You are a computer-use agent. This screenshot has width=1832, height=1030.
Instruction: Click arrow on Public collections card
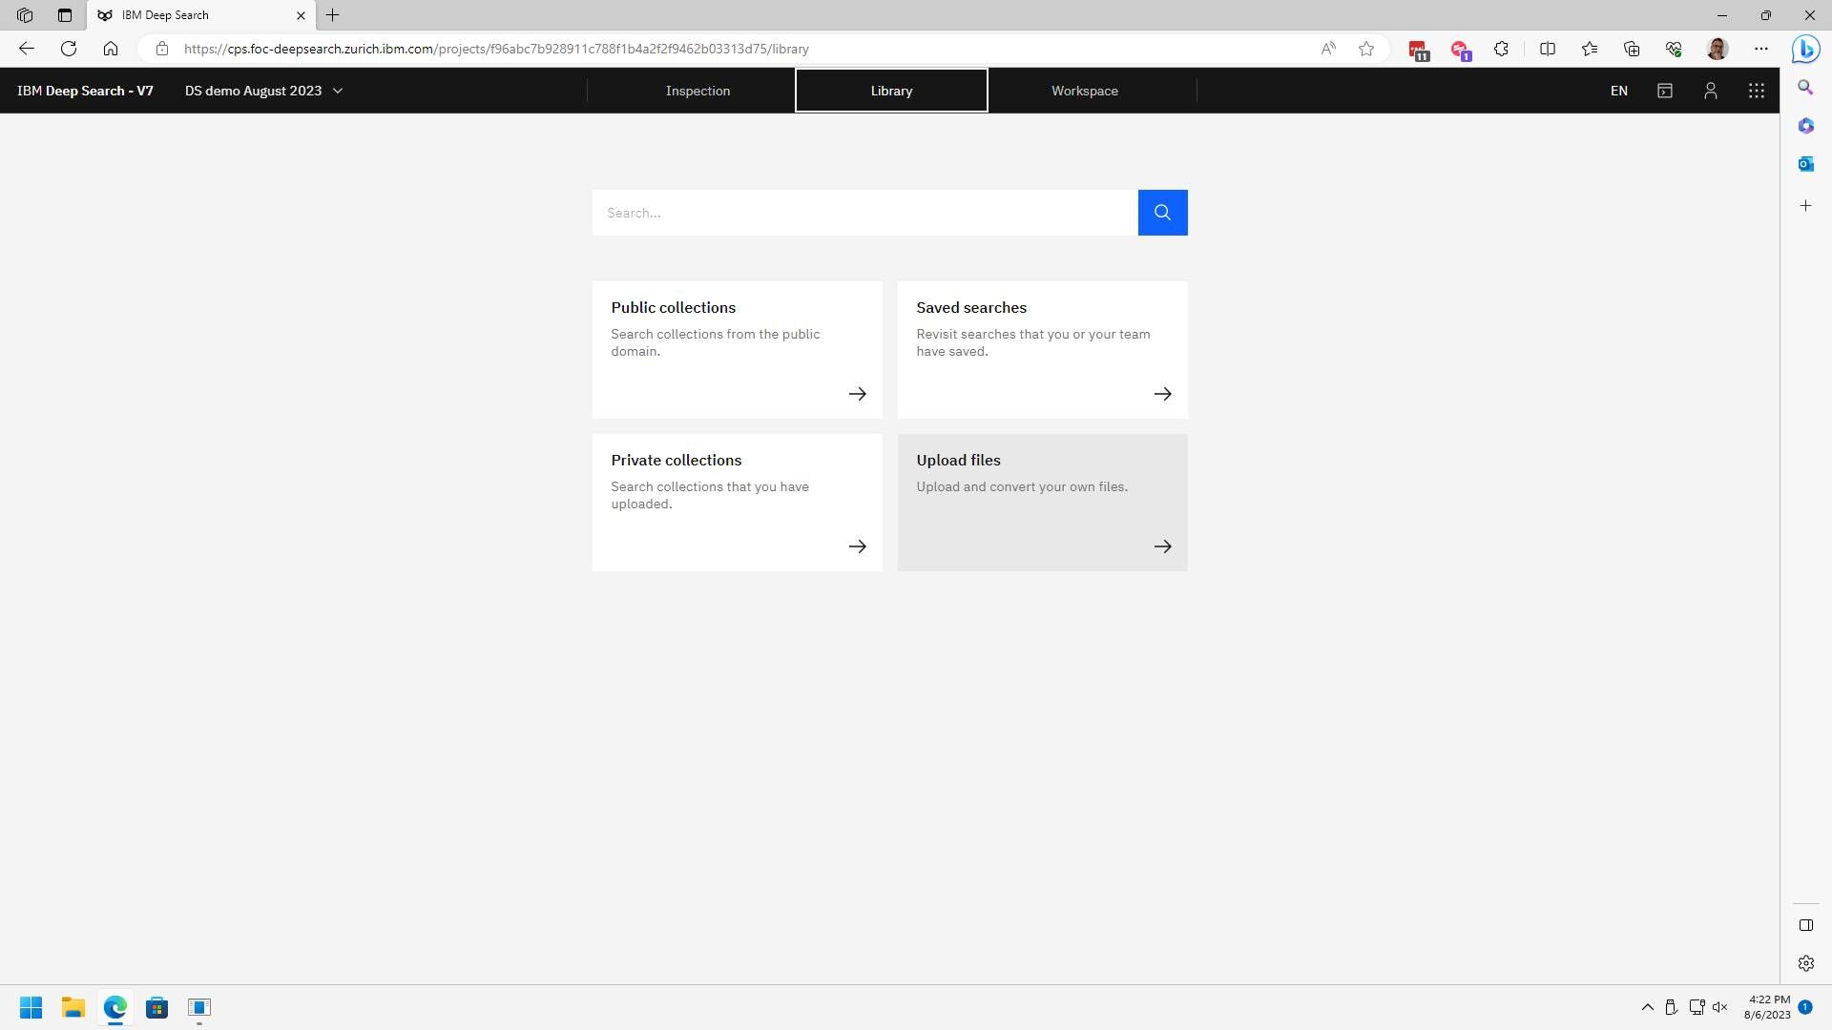pyautogui.click(x=858, y=394)
